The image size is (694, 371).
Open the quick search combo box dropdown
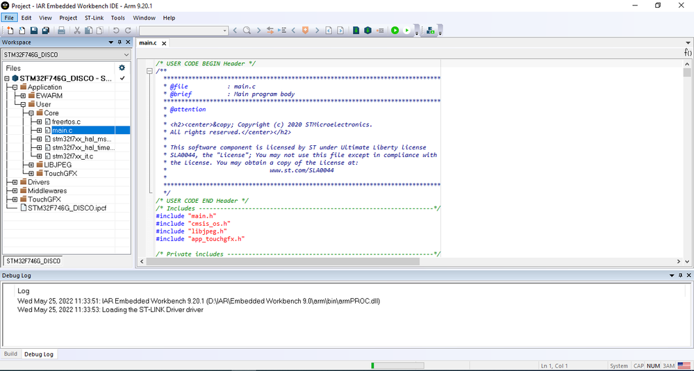point(225,31)
